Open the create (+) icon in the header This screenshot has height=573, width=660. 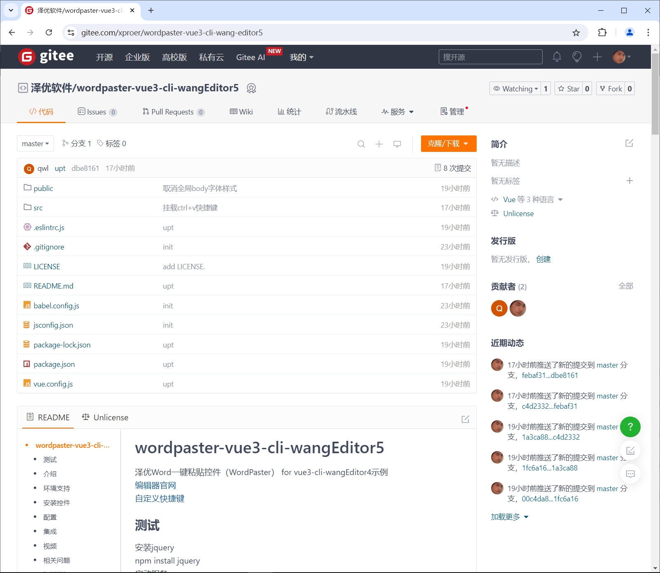point(597,57)
